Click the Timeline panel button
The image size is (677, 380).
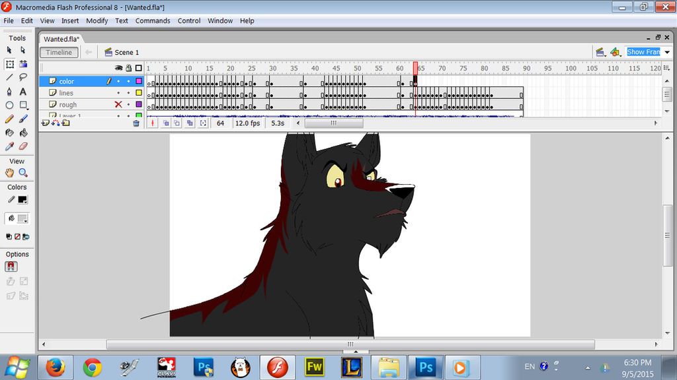pos(59,52)
